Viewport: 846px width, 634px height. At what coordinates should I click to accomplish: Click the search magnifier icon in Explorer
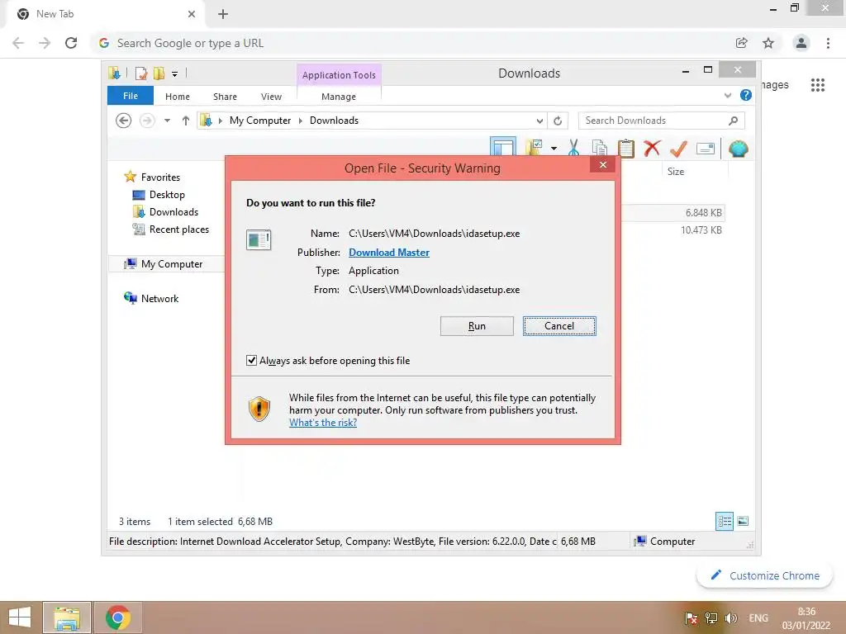click(x=734, y=121)
